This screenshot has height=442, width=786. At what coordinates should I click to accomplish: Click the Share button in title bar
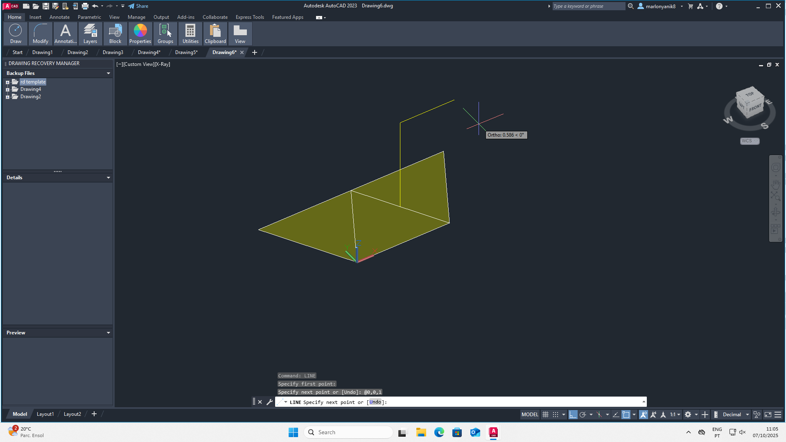(x=138, y=6)
